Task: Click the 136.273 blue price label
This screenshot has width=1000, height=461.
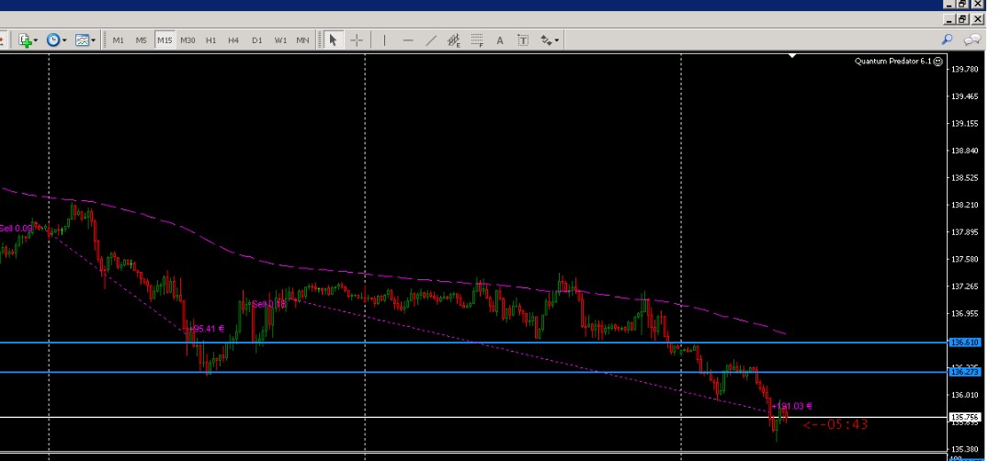Action: (x=964, y=372)
